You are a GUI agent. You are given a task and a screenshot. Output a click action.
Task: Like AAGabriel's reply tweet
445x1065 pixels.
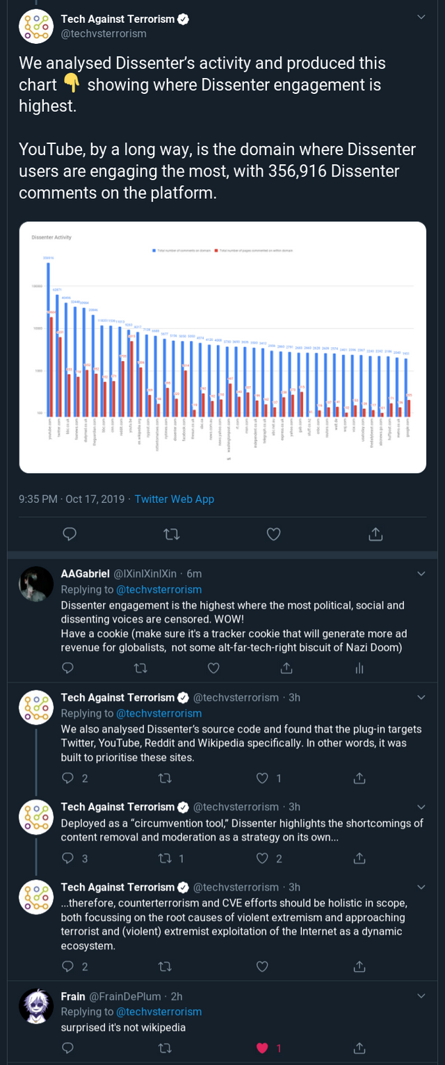point(213,668)
